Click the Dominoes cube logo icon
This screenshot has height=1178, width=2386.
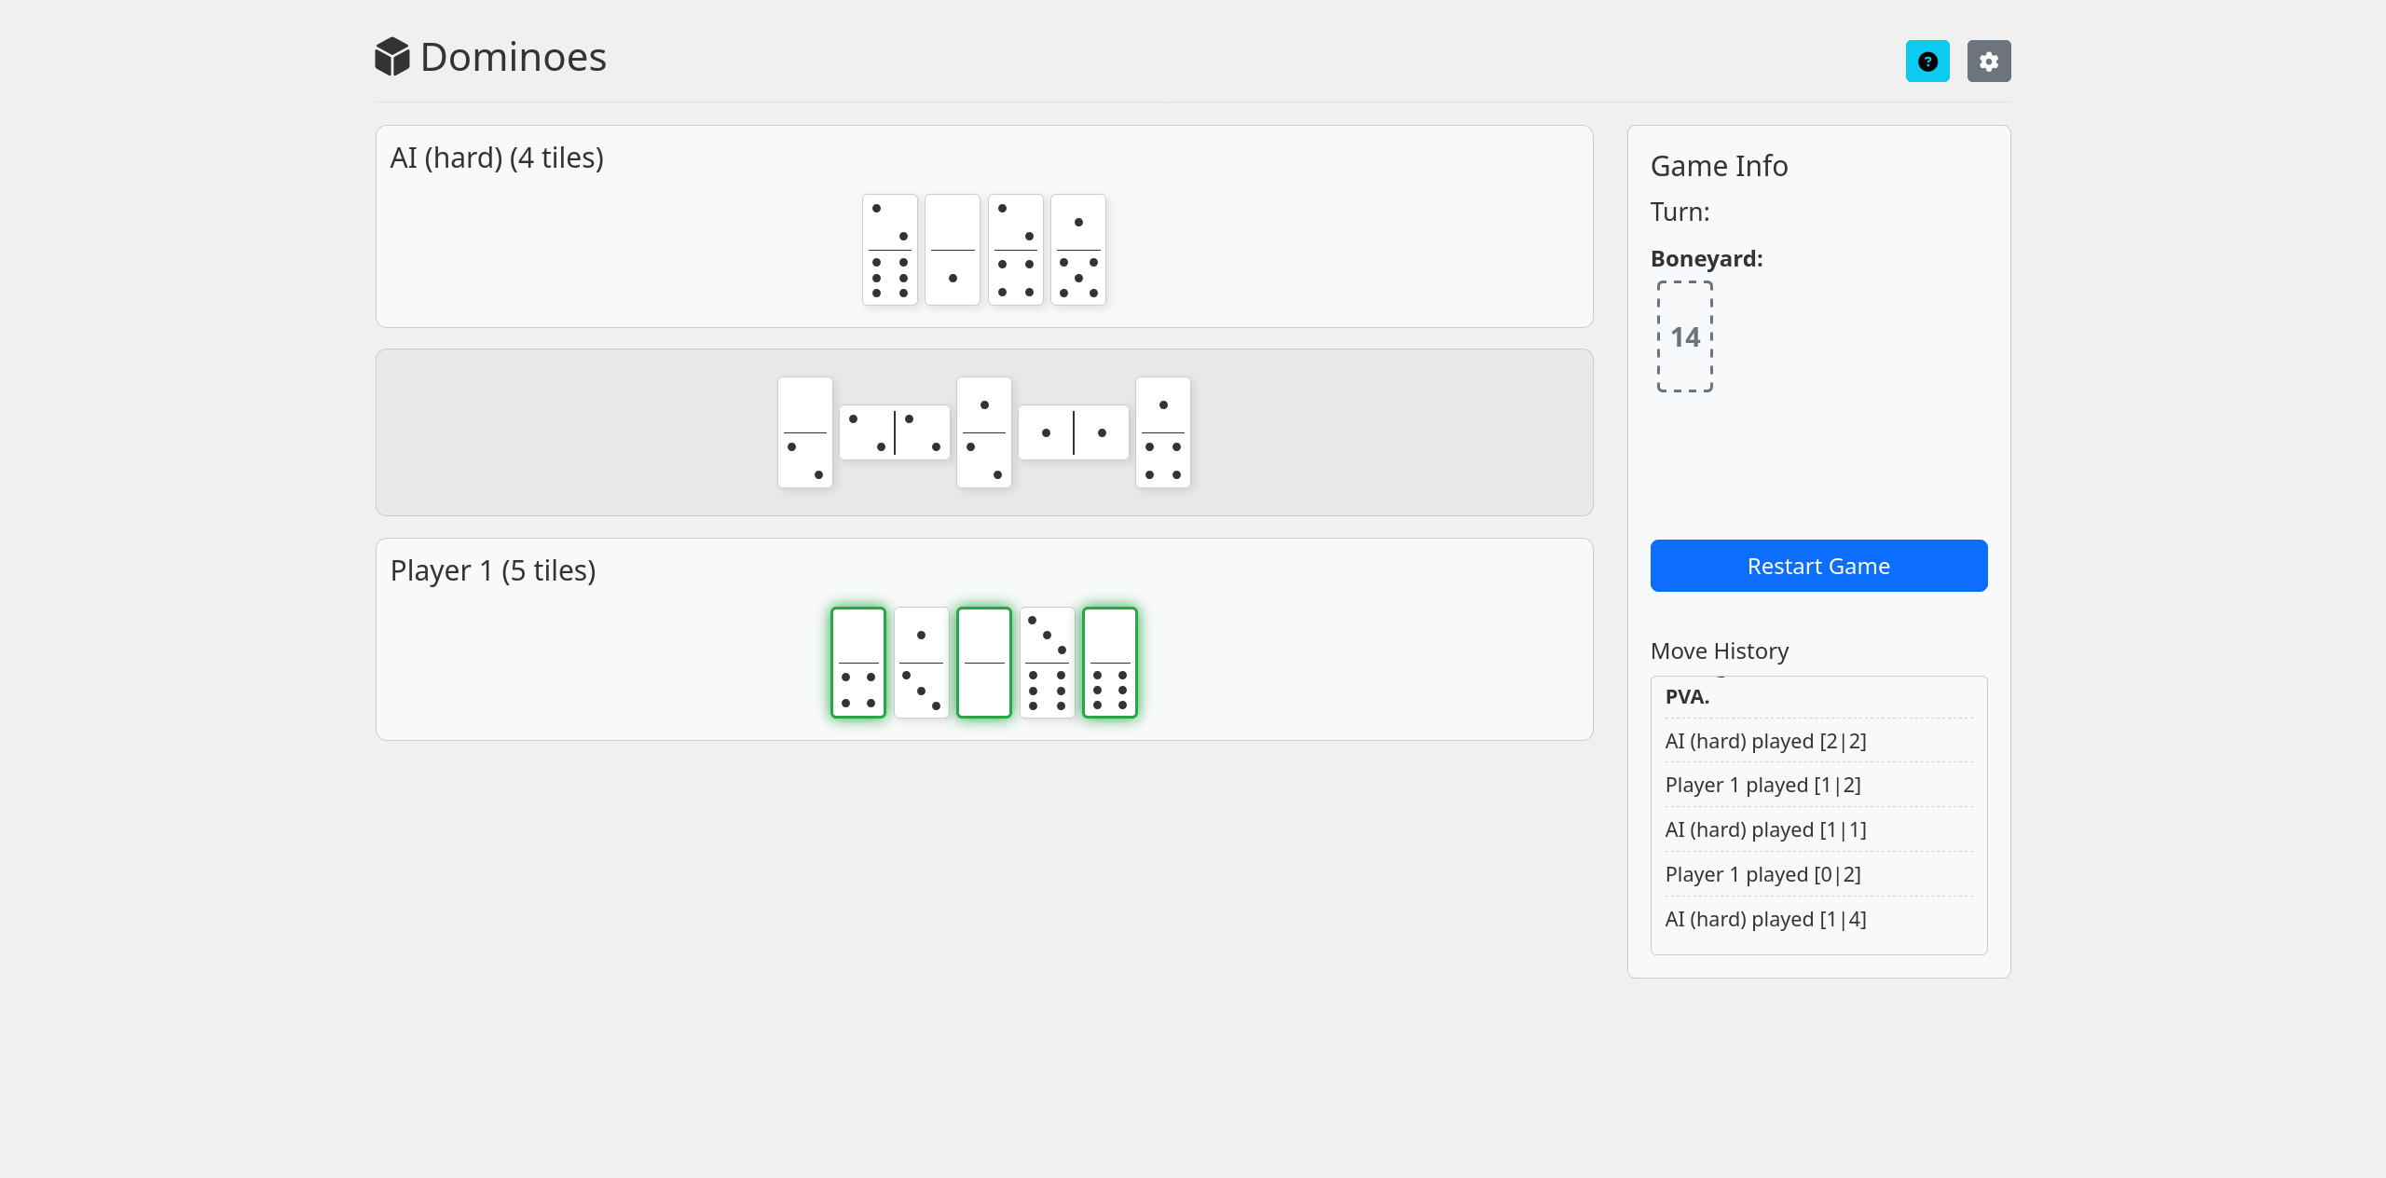392,57
